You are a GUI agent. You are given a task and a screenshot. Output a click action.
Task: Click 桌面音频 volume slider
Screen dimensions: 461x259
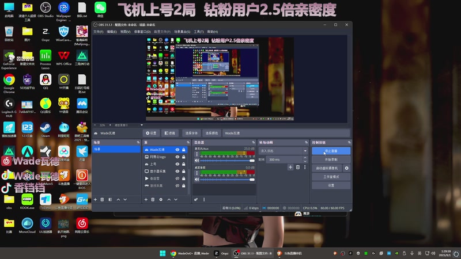(x=227, y=180)
